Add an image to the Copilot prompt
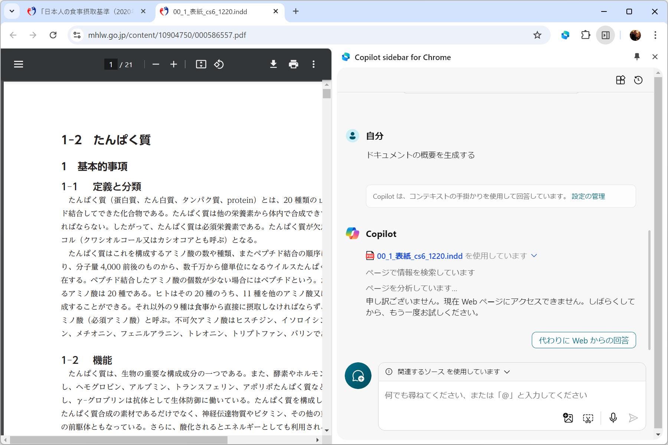Image resolution: width=668 pixels, height=445 pixels. (x=568, y=418)
